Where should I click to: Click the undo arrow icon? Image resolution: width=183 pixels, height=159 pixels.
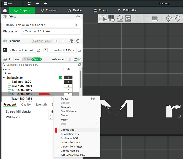click(37, 3)
